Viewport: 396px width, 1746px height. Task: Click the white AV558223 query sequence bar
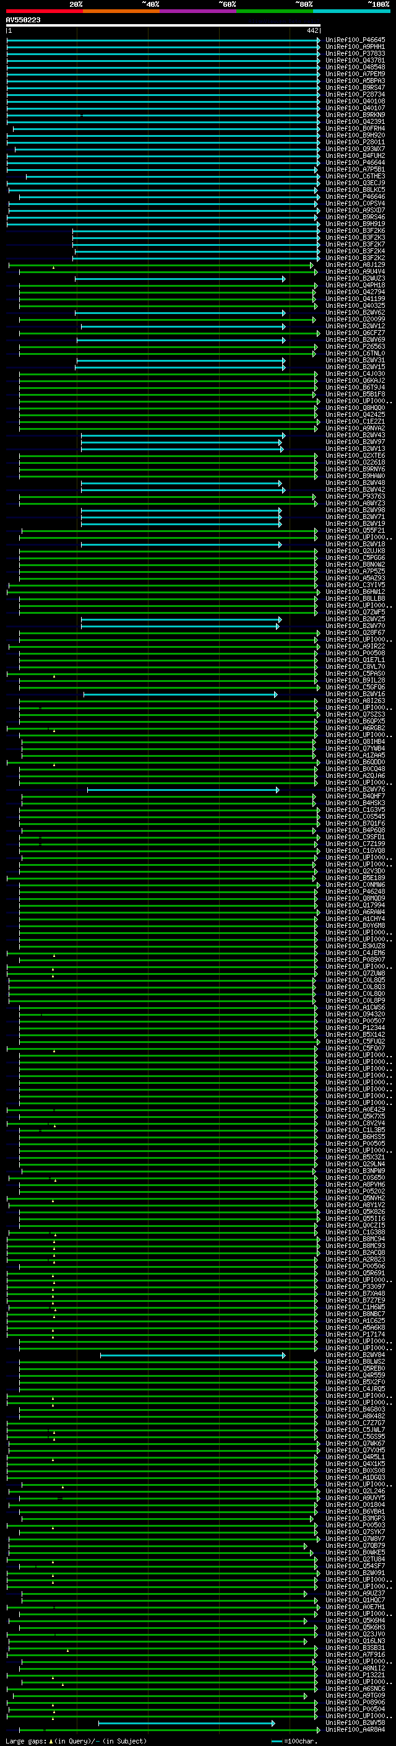click(x=163, y=26)
